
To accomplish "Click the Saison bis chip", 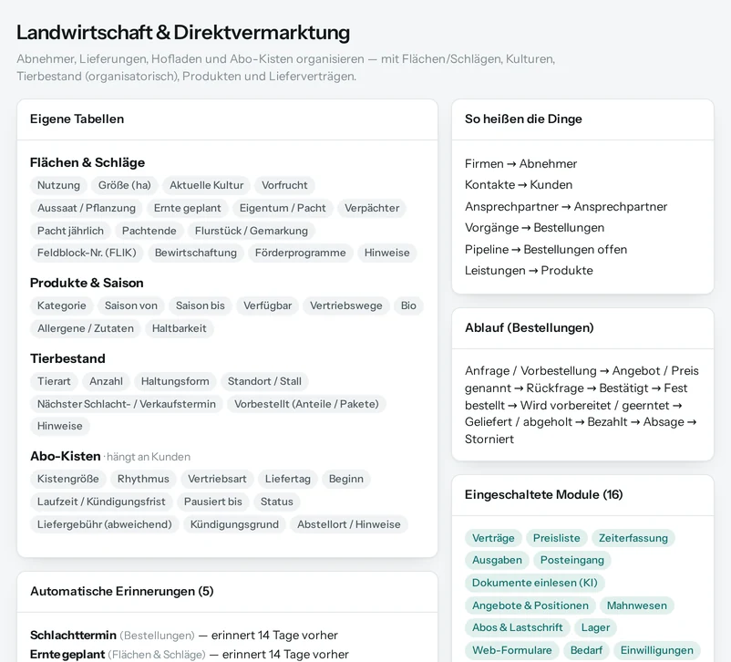I will pos(201,305).
